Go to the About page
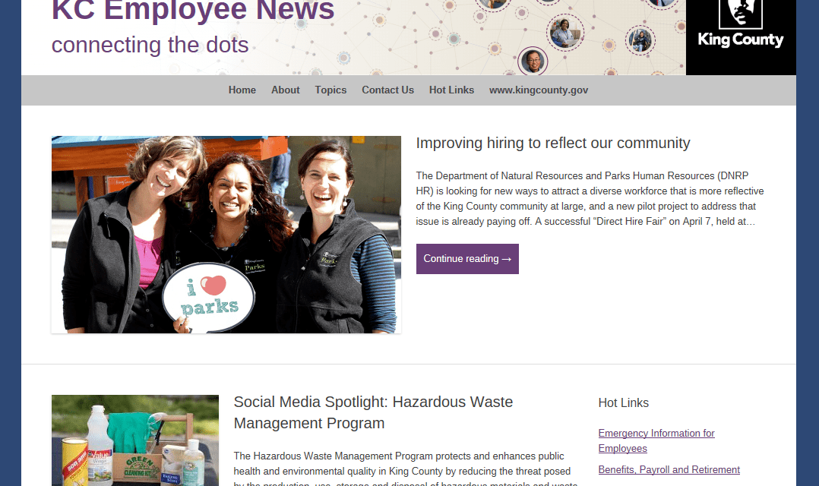Image resolution: width=819 pixels, height=486 pixels. (x=285, y=90)
